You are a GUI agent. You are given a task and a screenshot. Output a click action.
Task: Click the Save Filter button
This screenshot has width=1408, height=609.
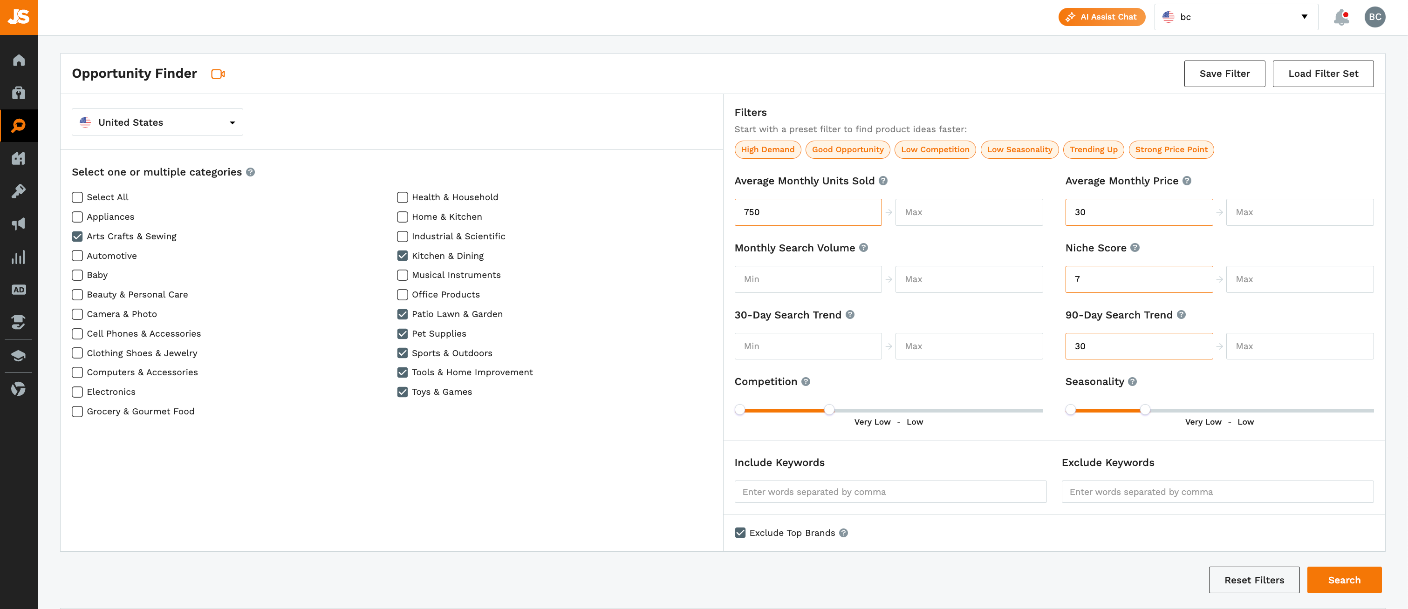click(1224, 73)
